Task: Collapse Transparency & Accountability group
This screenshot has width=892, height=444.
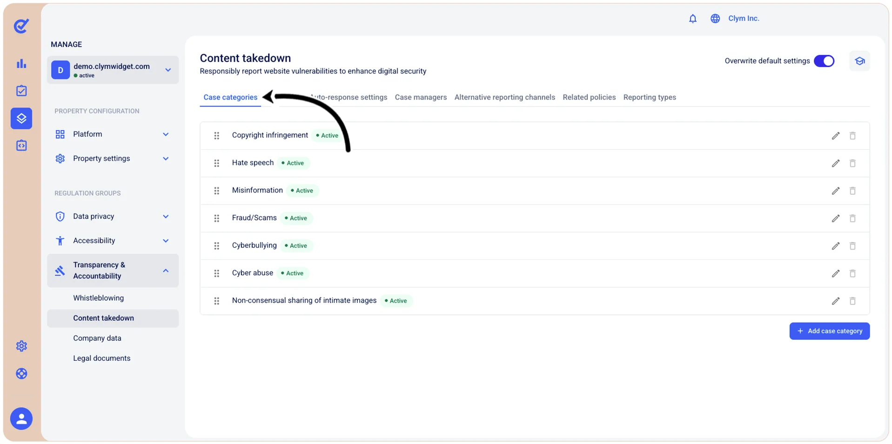Action: [x=113, y=271]
